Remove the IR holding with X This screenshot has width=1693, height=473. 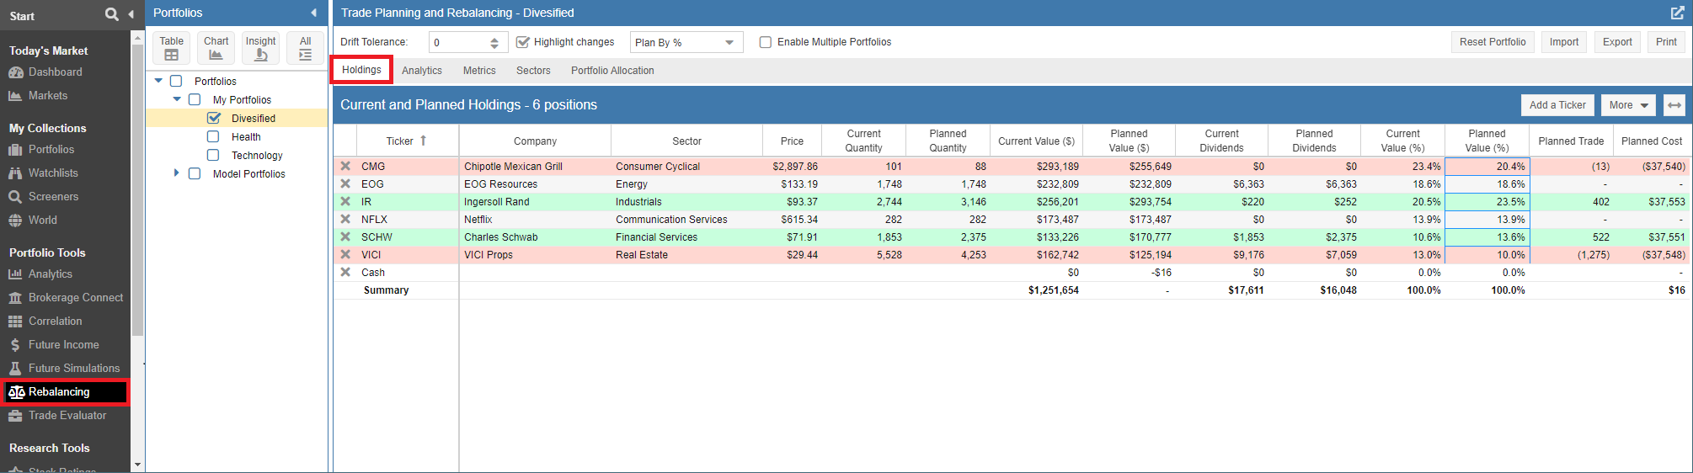pos(345,202)
